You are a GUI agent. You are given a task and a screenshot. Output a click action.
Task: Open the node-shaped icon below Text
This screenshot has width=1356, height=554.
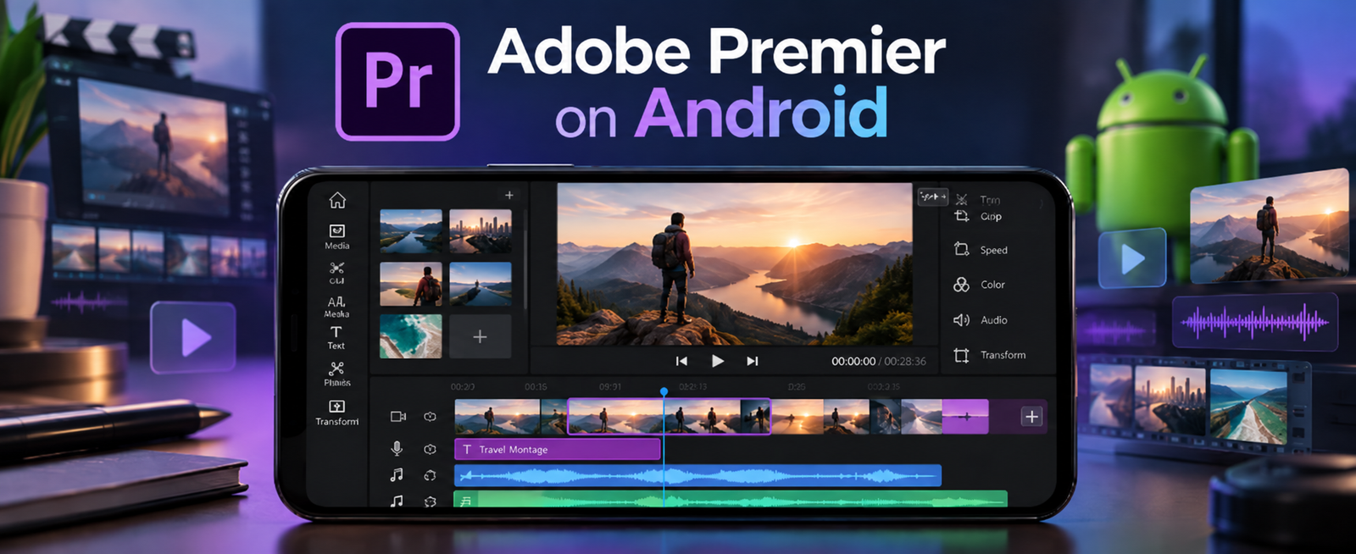[336, 374]
